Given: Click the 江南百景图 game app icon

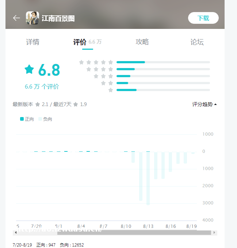Looking at the screenshot, I should coord(32,18).
